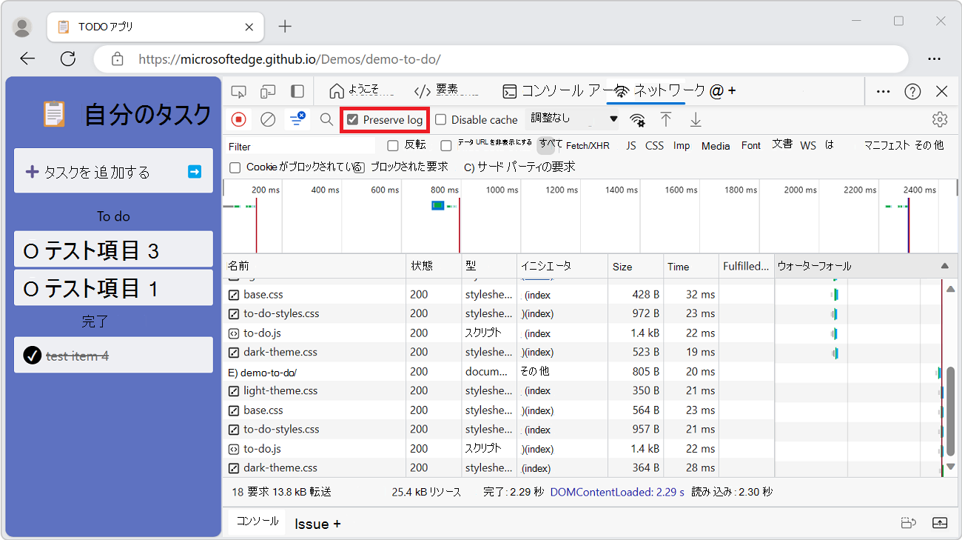Screen dimensions: 962x540
Task: Filter requests by CSS type
Action: coord(654,145)
